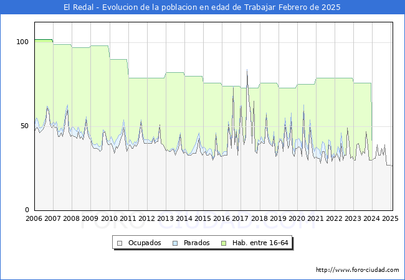Image resolution: width=405 pixels, height=280 pixels.
Task: Click the 2016 x-axis label
Action: 221,218
